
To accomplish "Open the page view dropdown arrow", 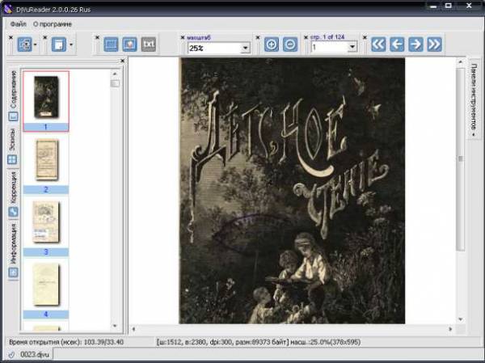I will click(71, 44).
